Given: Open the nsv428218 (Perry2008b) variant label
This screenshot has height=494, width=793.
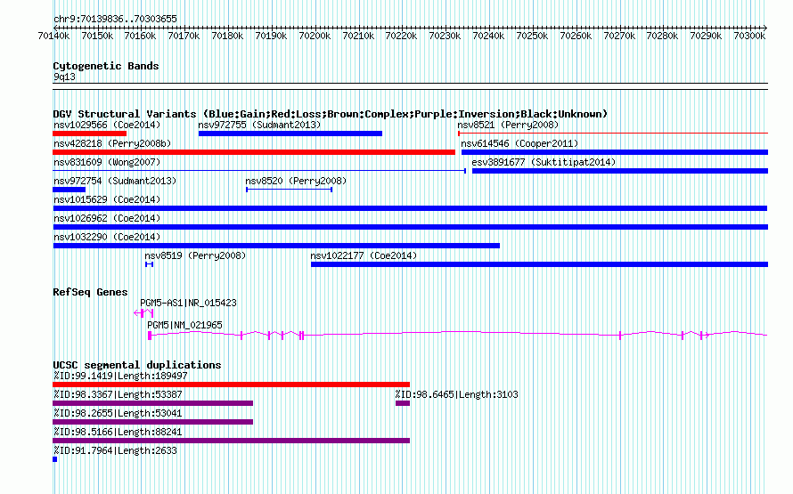Looking at the screenshot, I should tap(112, 143).
